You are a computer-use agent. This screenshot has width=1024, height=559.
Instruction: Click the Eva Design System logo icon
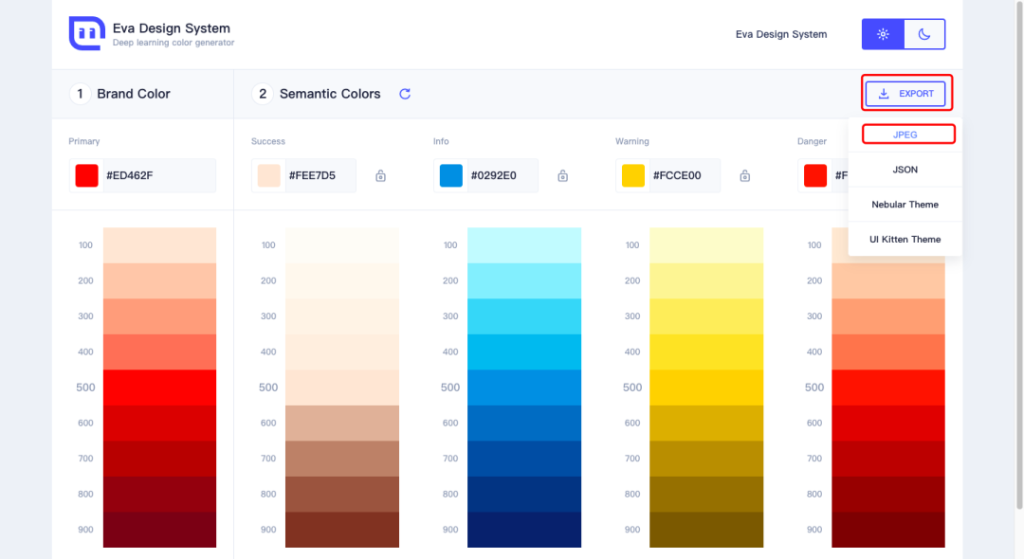click(x=86, y=33)
